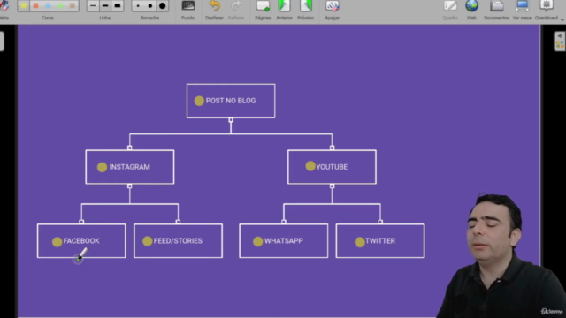Go to the Anterior page
The width and height of the screenshot is (566, 318).
284,10
